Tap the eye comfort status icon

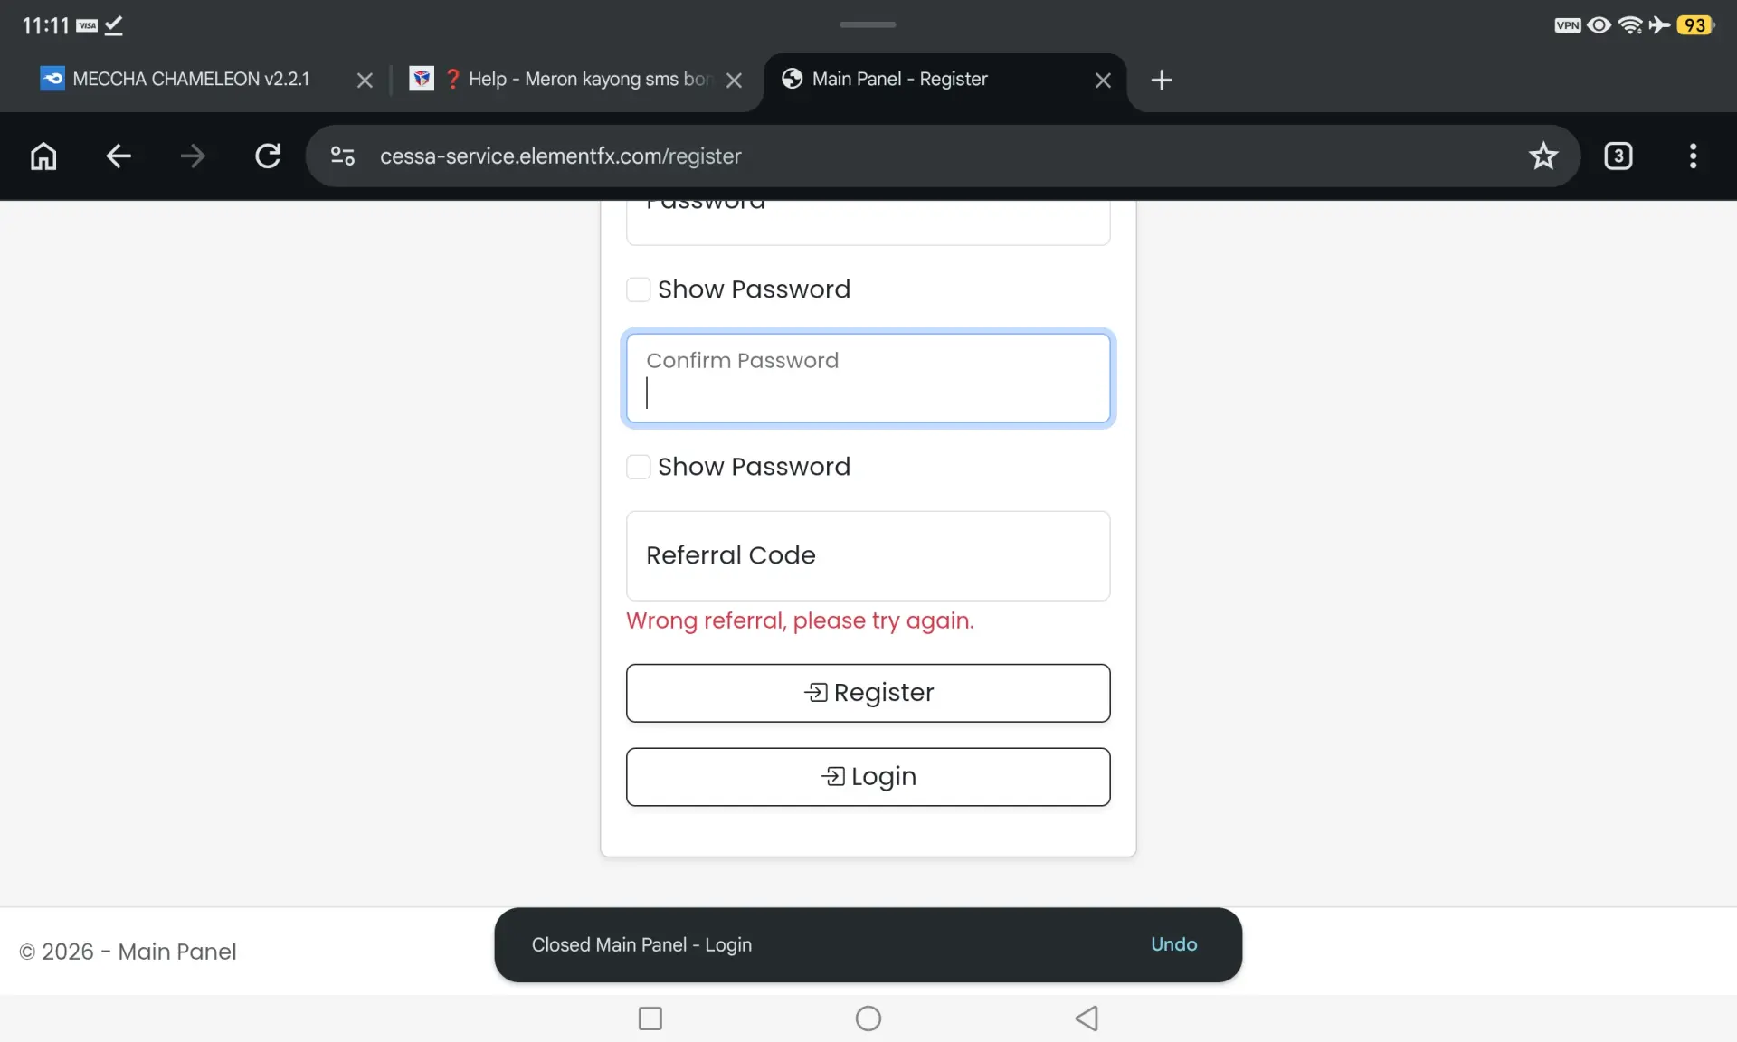[x=1599, y=25]
